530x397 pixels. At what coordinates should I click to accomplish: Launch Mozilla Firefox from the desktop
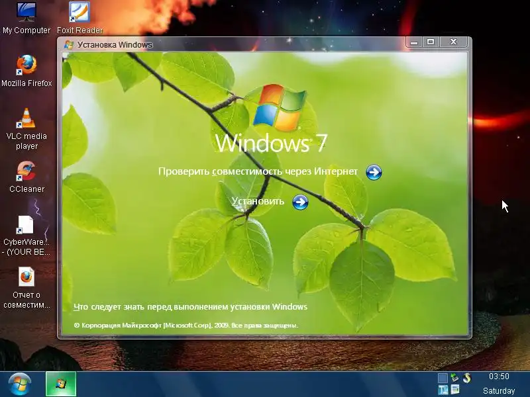26,71
